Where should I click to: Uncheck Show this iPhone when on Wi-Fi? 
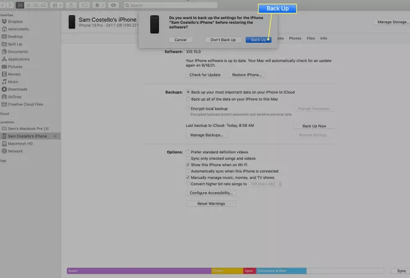point(188,164)
